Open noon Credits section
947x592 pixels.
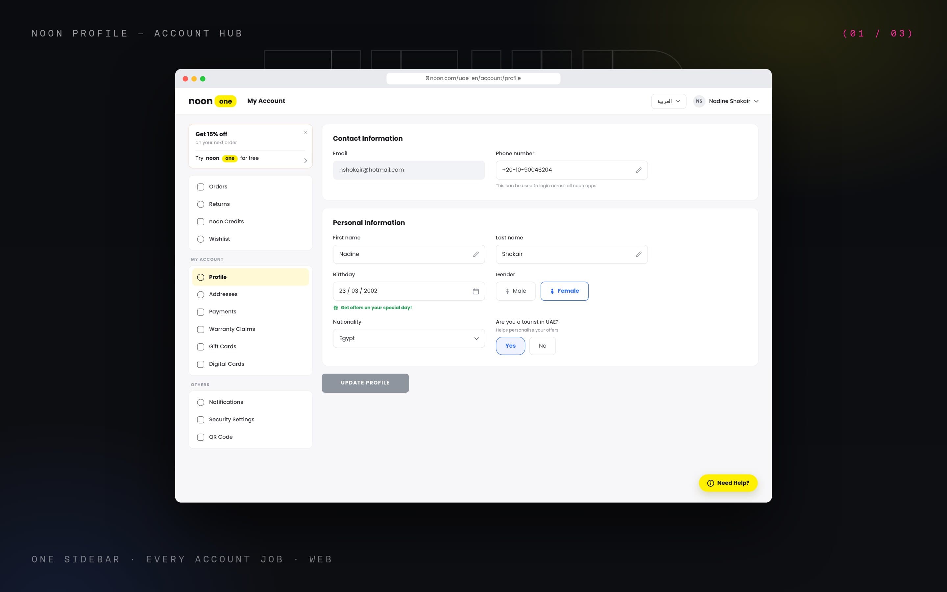(251, 222)
